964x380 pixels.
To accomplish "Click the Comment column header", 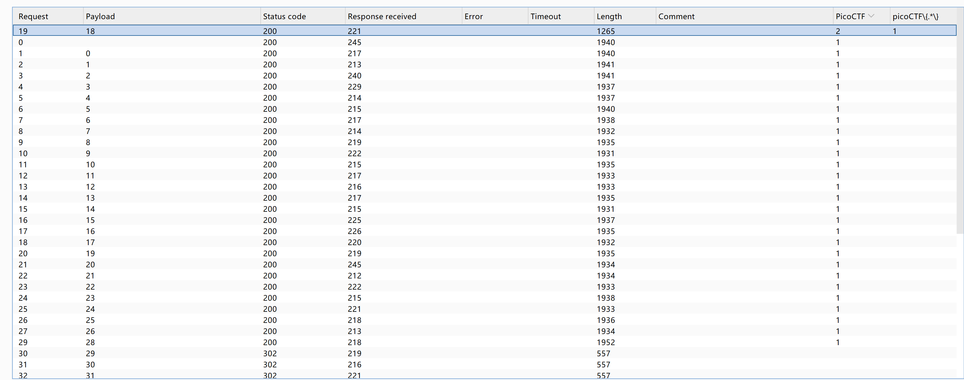I will (744, 16).
